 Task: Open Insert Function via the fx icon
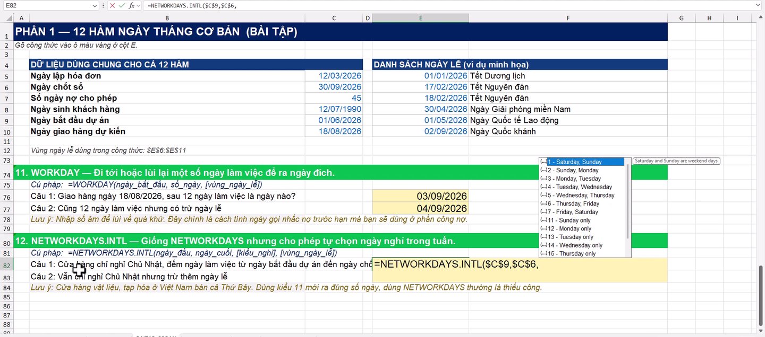click(x=132, y=5)
